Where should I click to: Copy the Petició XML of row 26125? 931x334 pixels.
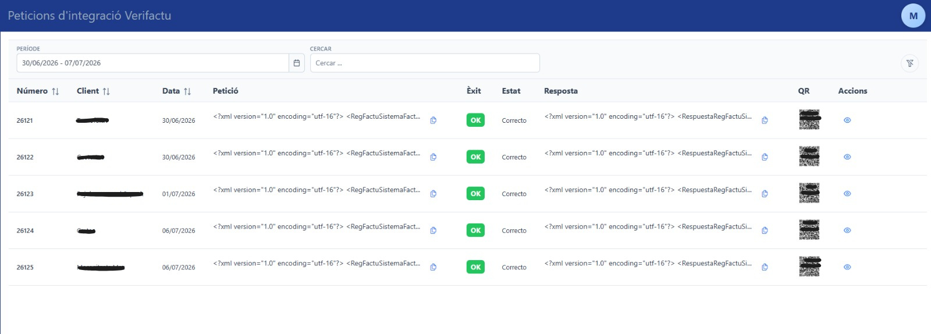[x=433, y=267]
